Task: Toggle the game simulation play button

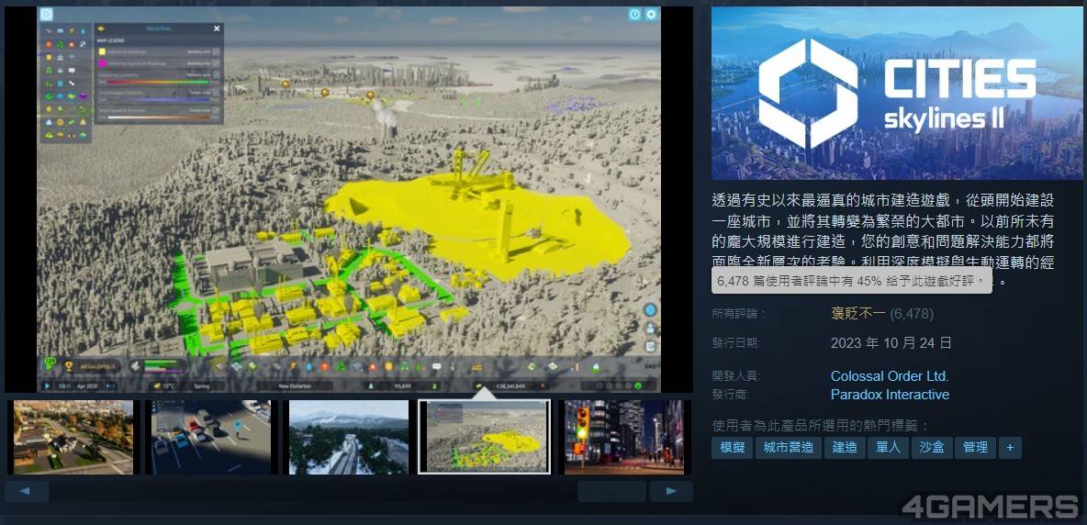Action: click(47, 385)
